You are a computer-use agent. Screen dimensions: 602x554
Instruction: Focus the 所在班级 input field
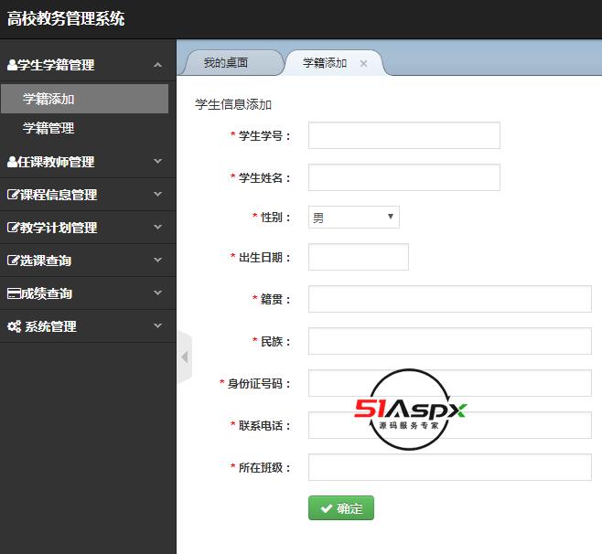[450, 467]
